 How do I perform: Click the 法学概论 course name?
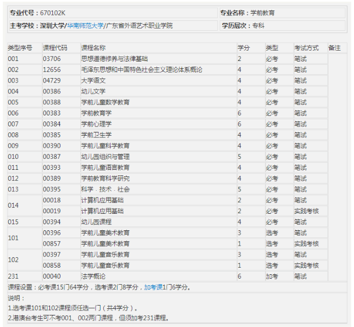point(93,276)
